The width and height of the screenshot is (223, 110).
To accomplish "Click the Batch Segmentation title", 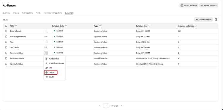I will (x=18, y=37).
